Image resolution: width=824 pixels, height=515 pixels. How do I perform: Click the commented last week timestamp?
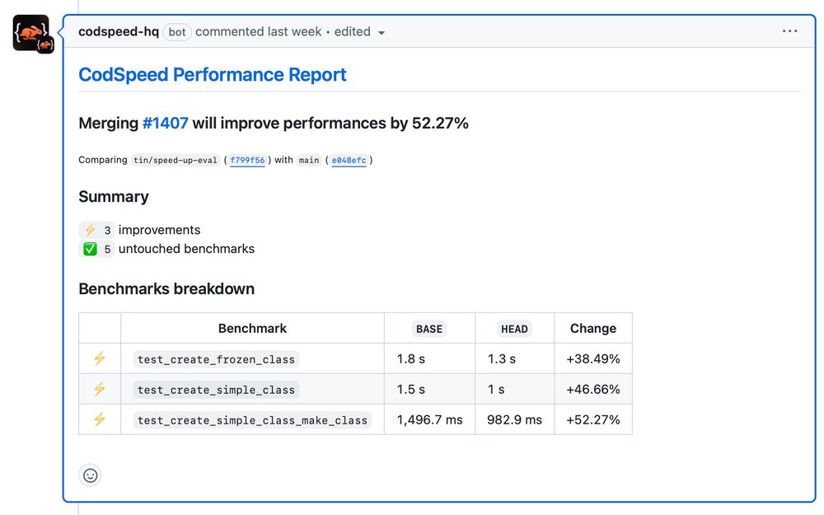[x=259, y=31]
